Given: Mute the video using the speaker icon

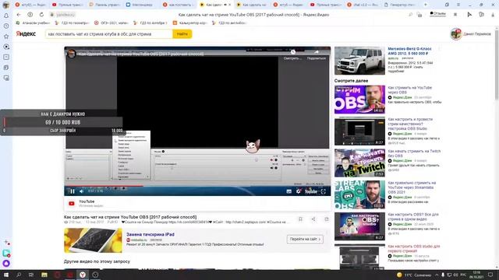Looking at the screenshot, I should (x=81, y=191).
